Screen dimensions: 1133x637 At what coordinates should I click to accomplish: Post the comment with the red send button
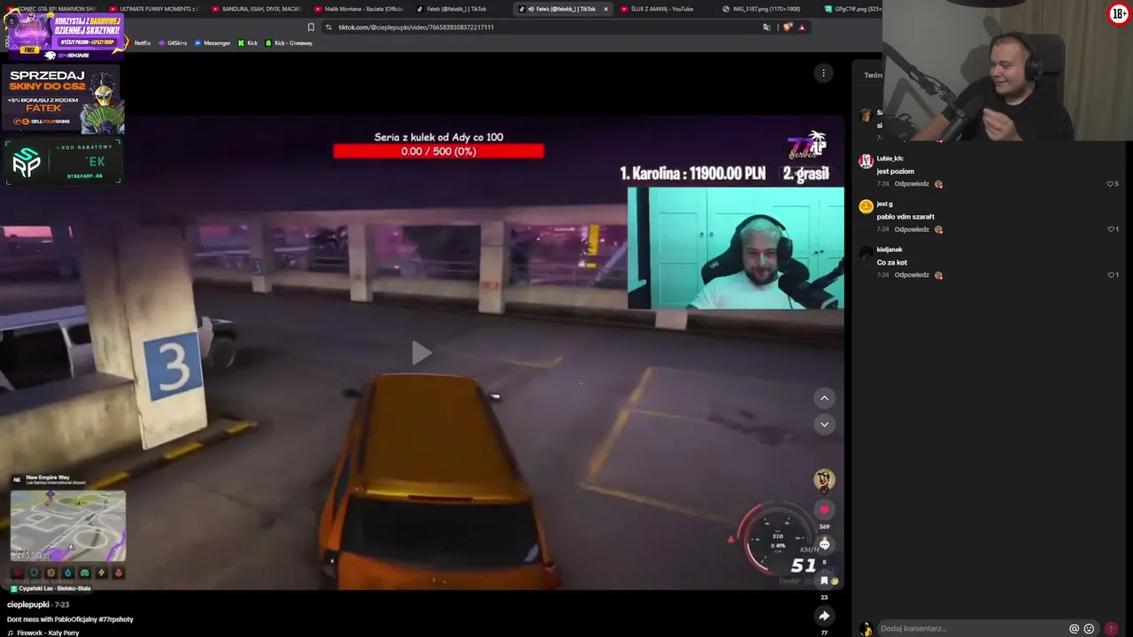(1111, 629)
